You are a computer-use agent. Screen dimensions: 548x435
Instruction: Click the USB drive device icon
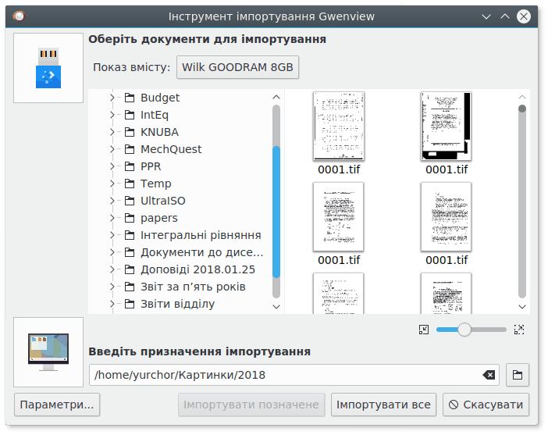pyautogui.click(x=48, y=68)
